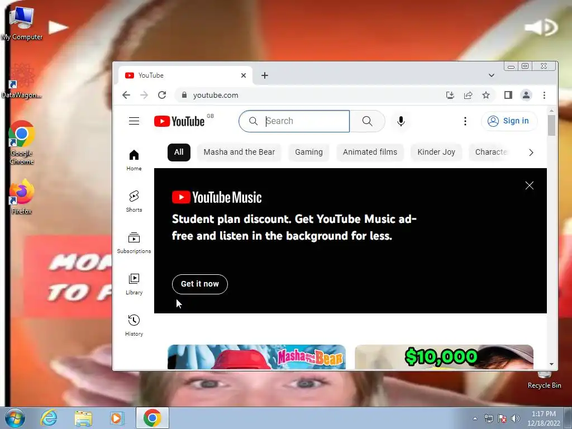Open the YouTube hamburger guide menu
Viewport: 572px width, 429px height.
click(x=134, y=121)
